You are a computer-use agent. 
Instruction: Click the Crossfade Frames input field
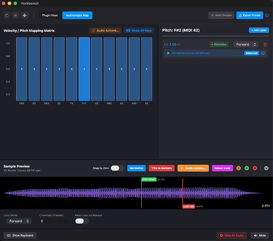pyautogui.click(x=55, y=221)
